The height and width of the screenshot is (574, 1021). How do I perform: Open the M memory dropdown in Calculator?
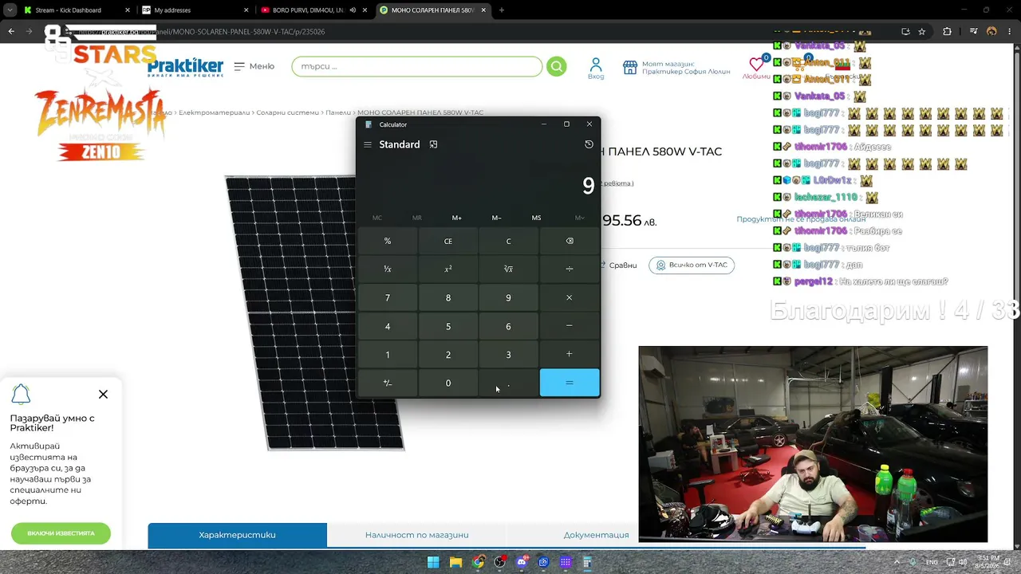[579, 218]
